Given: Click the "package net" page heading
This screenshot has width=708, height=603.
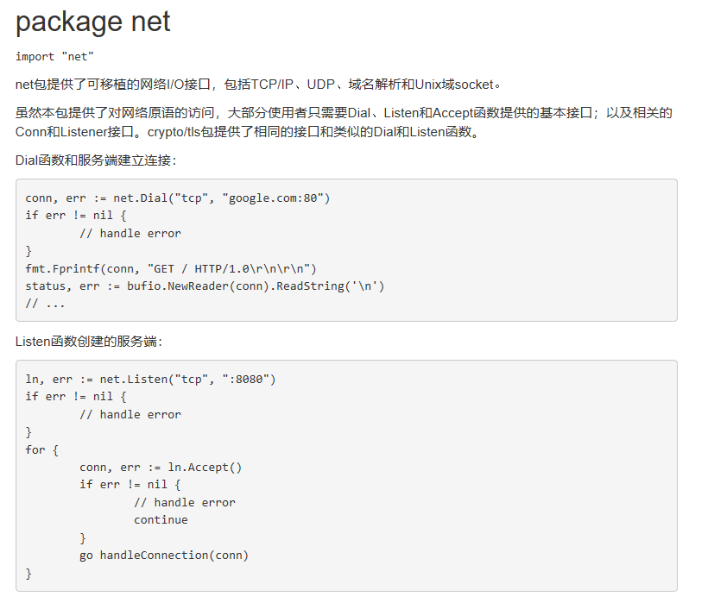Looking at the screenshot, I should 93,21.
